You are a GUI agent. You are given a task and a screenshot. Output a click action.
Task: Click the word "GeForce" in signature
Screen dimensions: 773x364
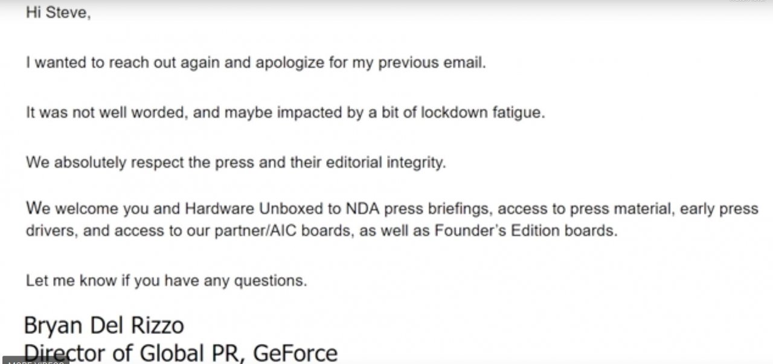click(295, 353)
